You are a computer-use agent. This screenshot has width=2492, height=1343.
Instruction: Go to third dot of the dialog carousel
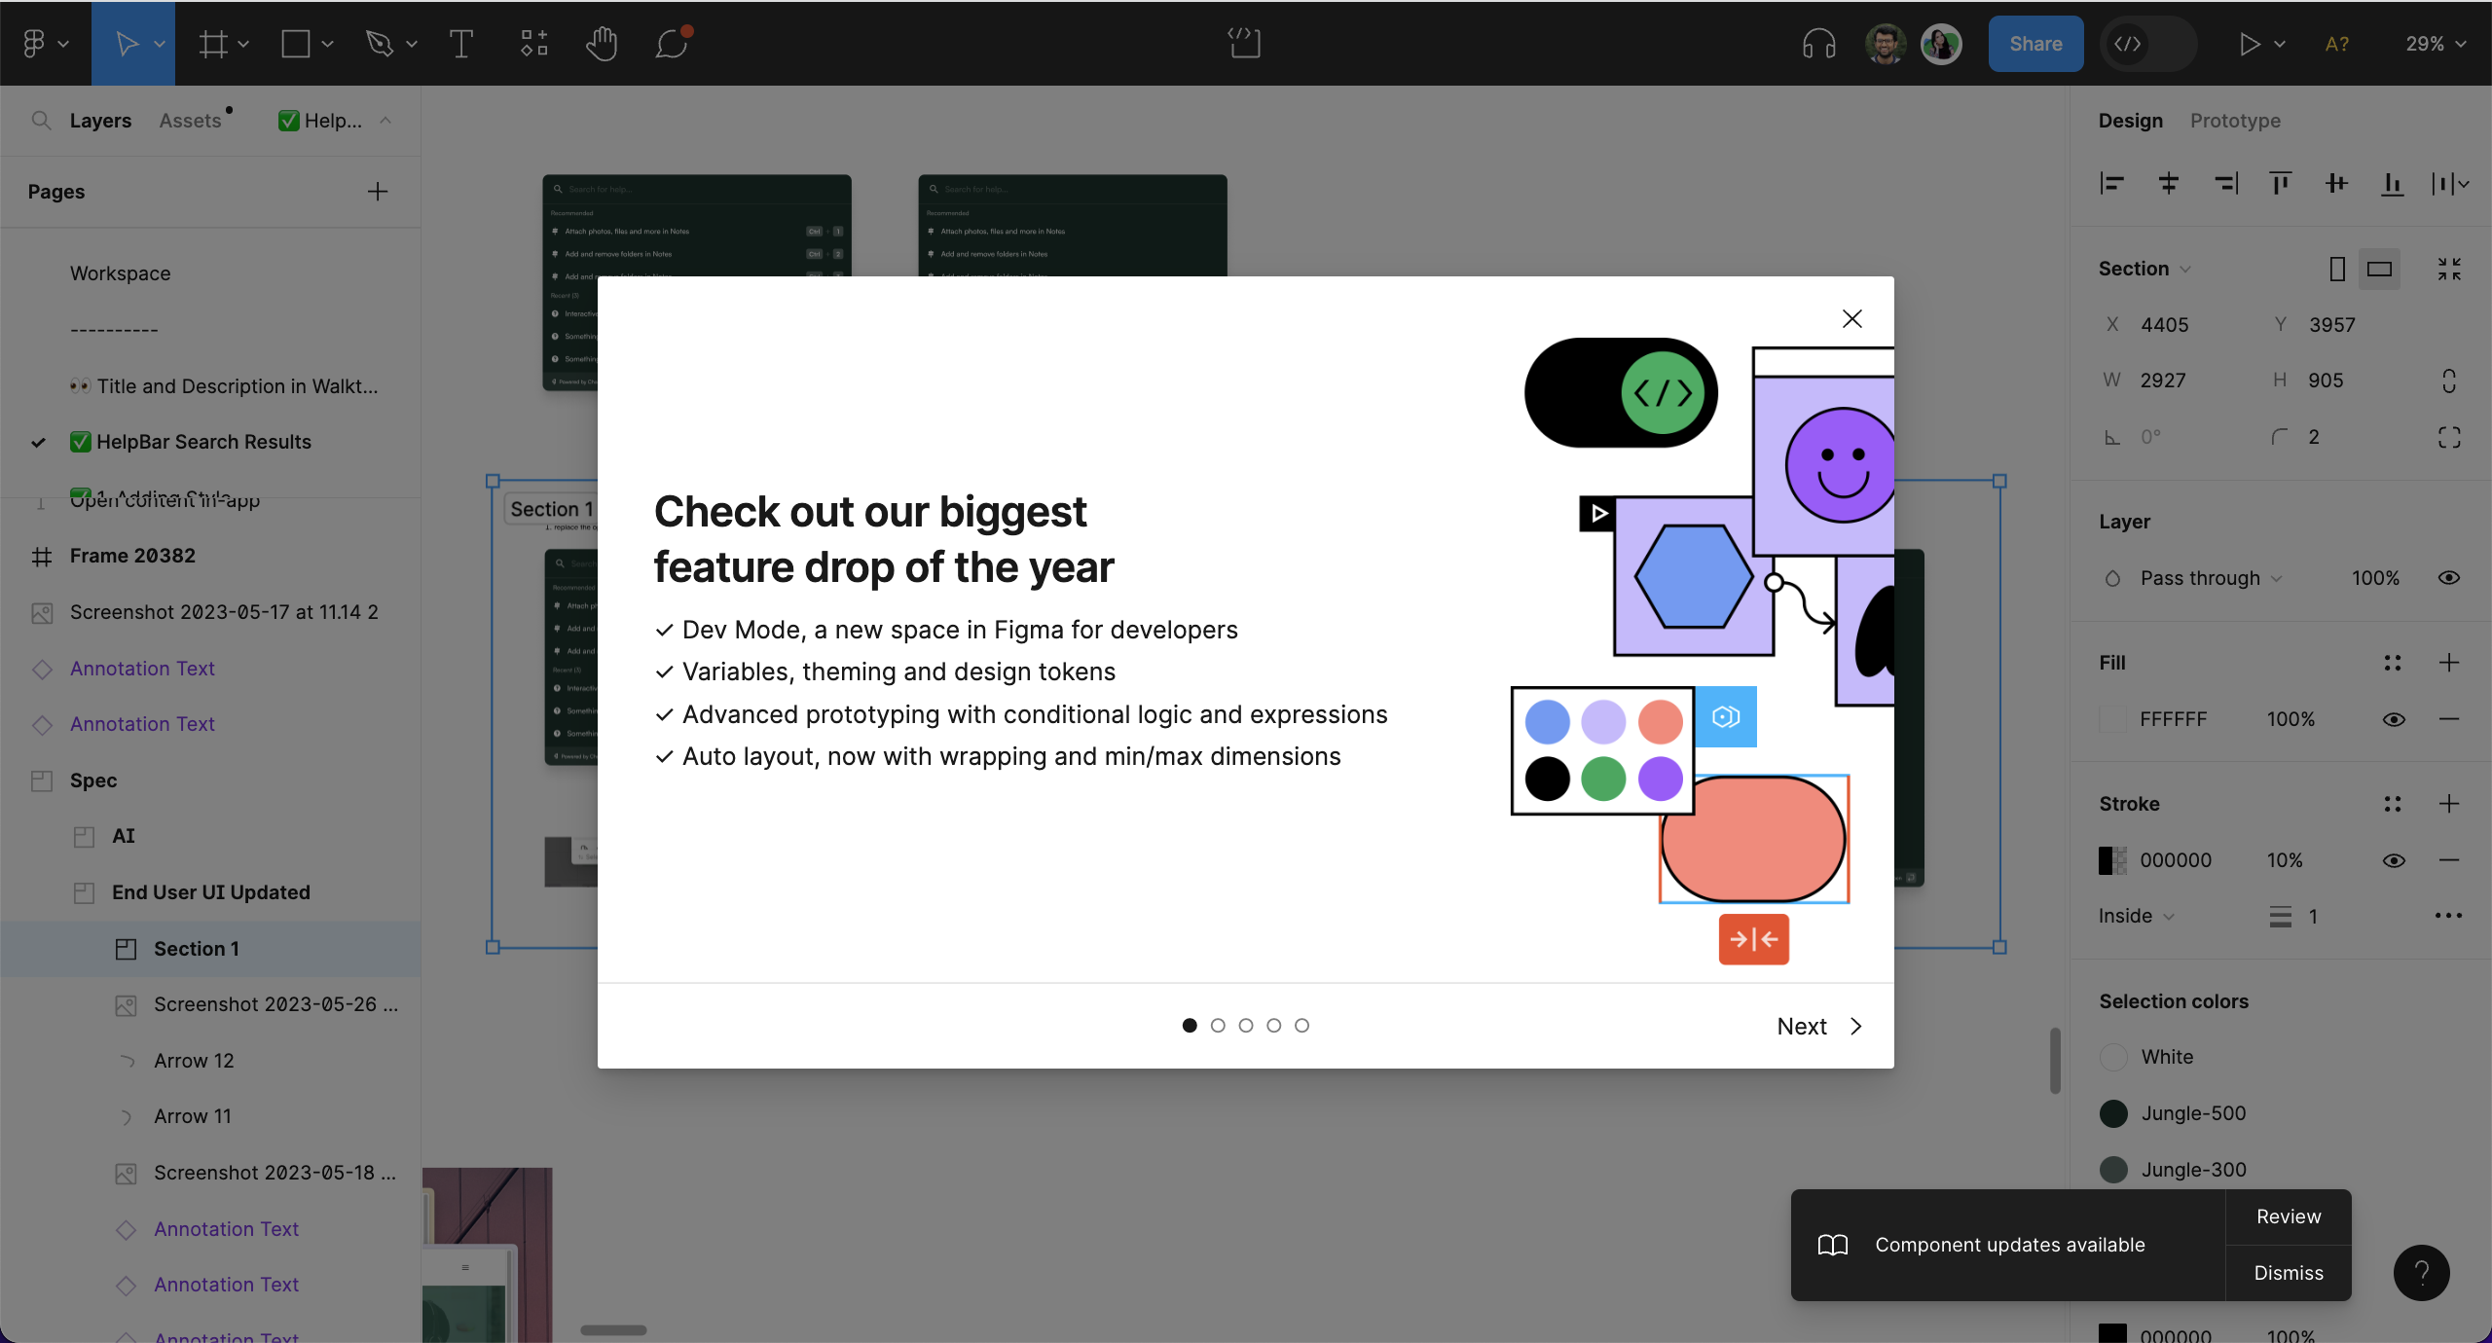1245,1025
